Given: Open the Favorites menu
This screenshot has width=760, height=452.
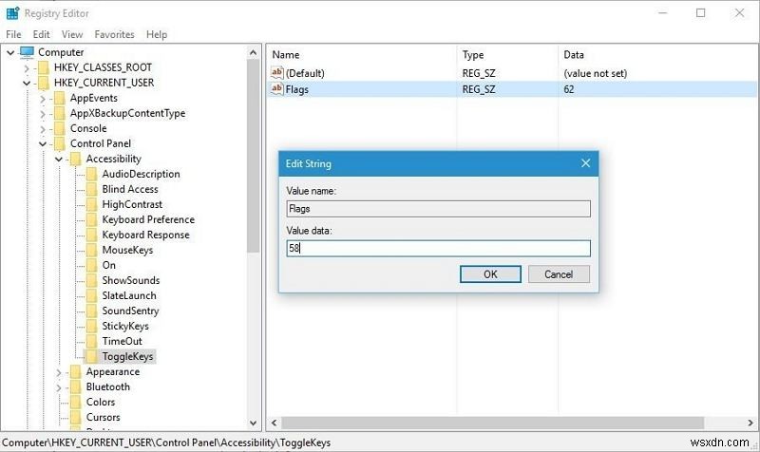Looking at the screenshot, I should point(114,34).
